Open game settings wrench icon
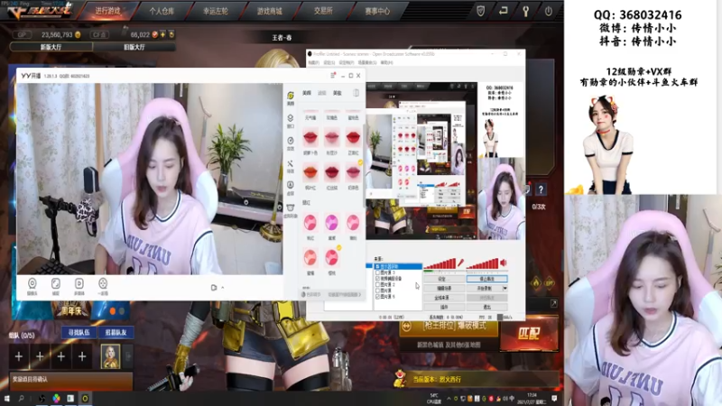The image size is (722, 406). click(x=525, y=11)
